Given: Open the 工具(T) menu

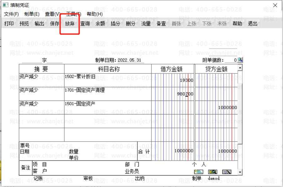Looking at the screenshot, I should coord(73,14).
